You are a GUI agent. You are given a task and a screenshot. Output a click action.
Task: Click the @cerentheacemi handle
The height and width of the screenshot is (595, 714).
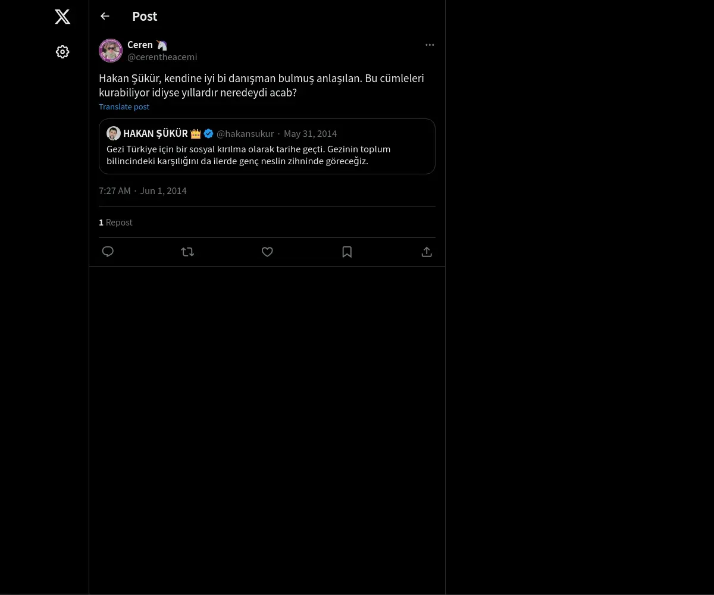click(162, 57)
